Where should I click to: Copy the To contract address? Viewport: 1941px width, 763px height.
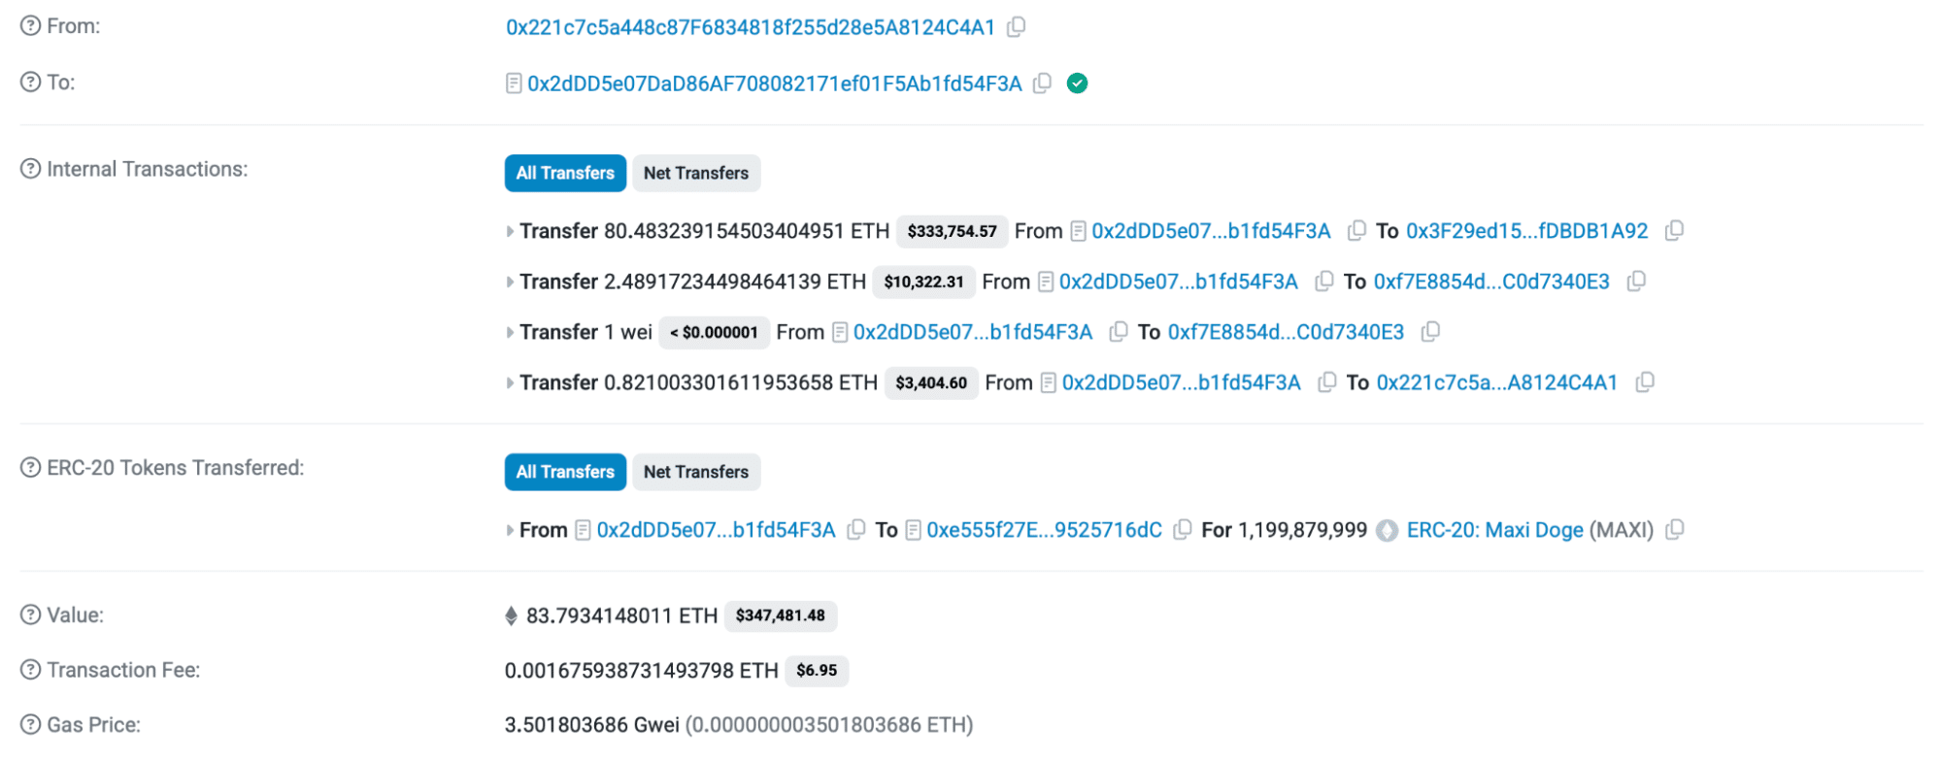click(1042, 83)
